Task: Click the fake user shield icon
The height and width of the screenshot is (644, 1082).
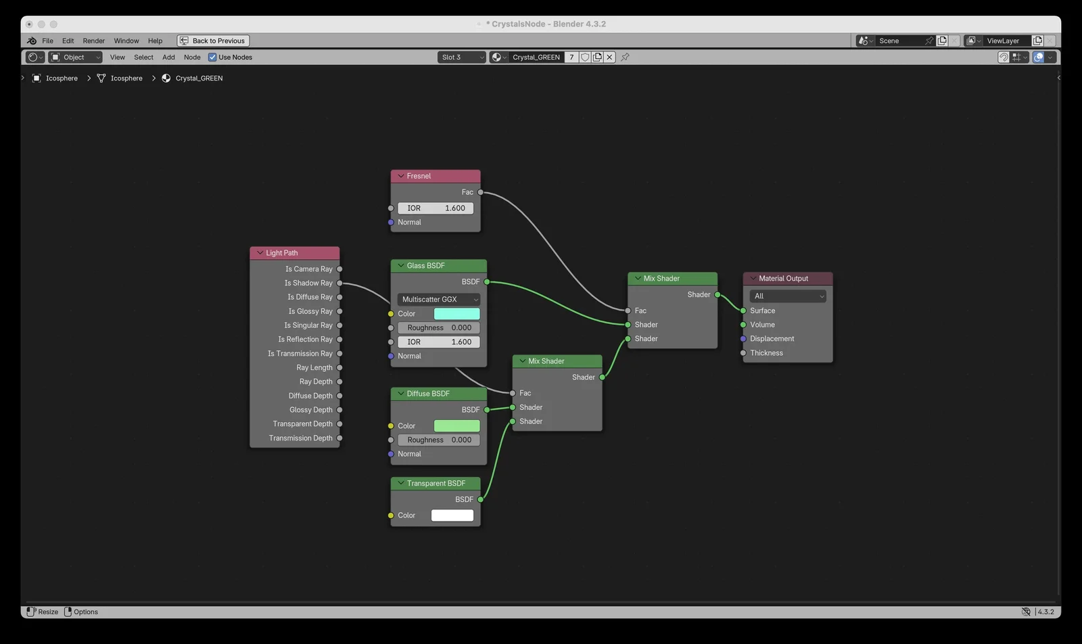Action: pos(585,57)
